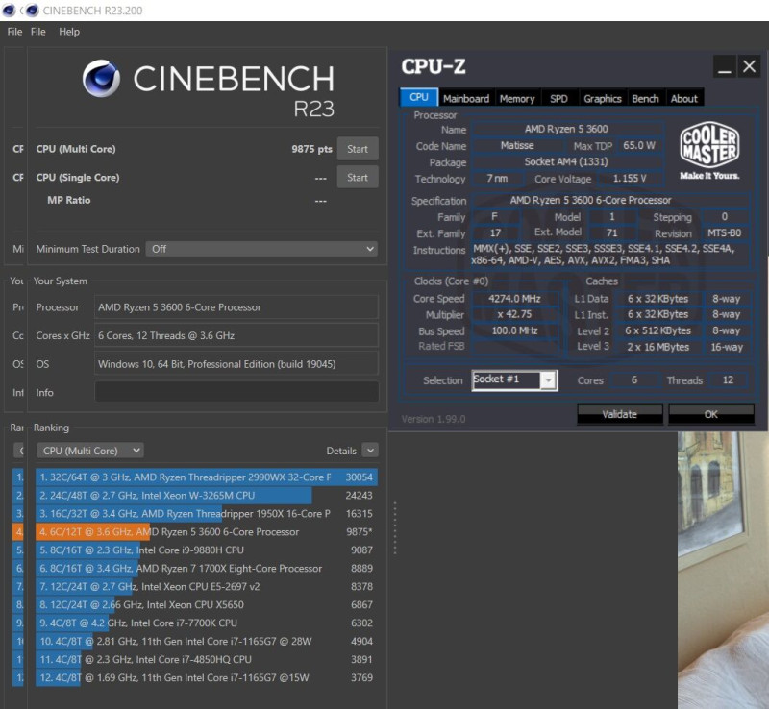Click the Core Speed value 4274.0 MHz

514,299
